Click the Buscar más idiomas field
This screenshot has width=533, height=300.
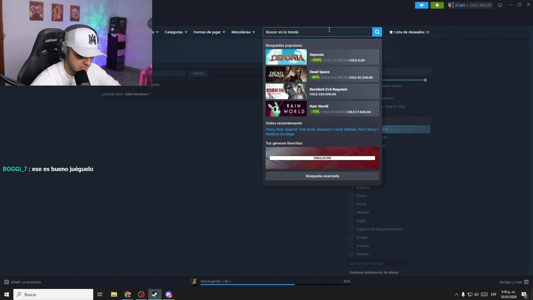[377, 264]
